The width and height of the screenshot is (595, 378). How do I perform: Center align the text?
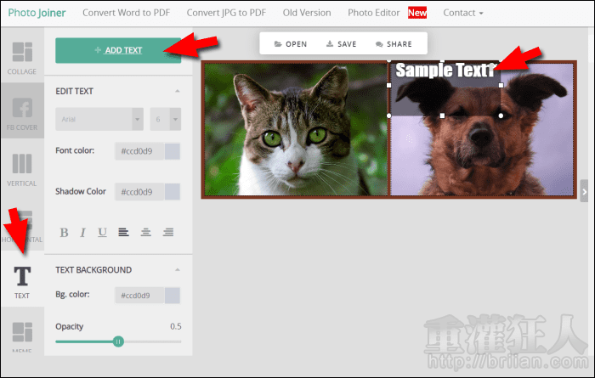click(x=146, y=232)
